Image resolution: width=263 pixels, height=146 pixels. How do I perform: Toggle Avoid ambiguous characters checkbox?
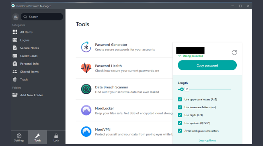click(x=180, y=131)
